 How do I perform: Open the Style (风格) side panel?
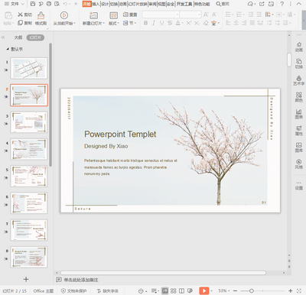coord(299,164)
